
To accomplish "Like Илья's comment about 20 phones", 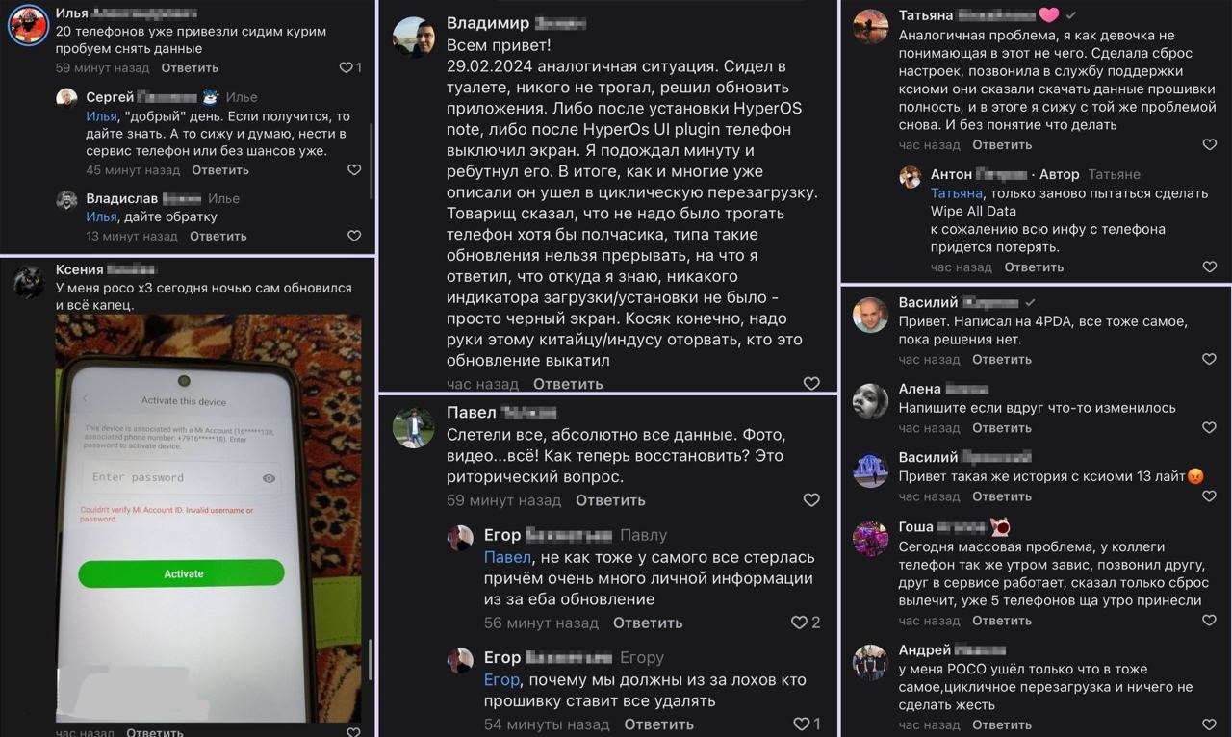I will 346,67.
